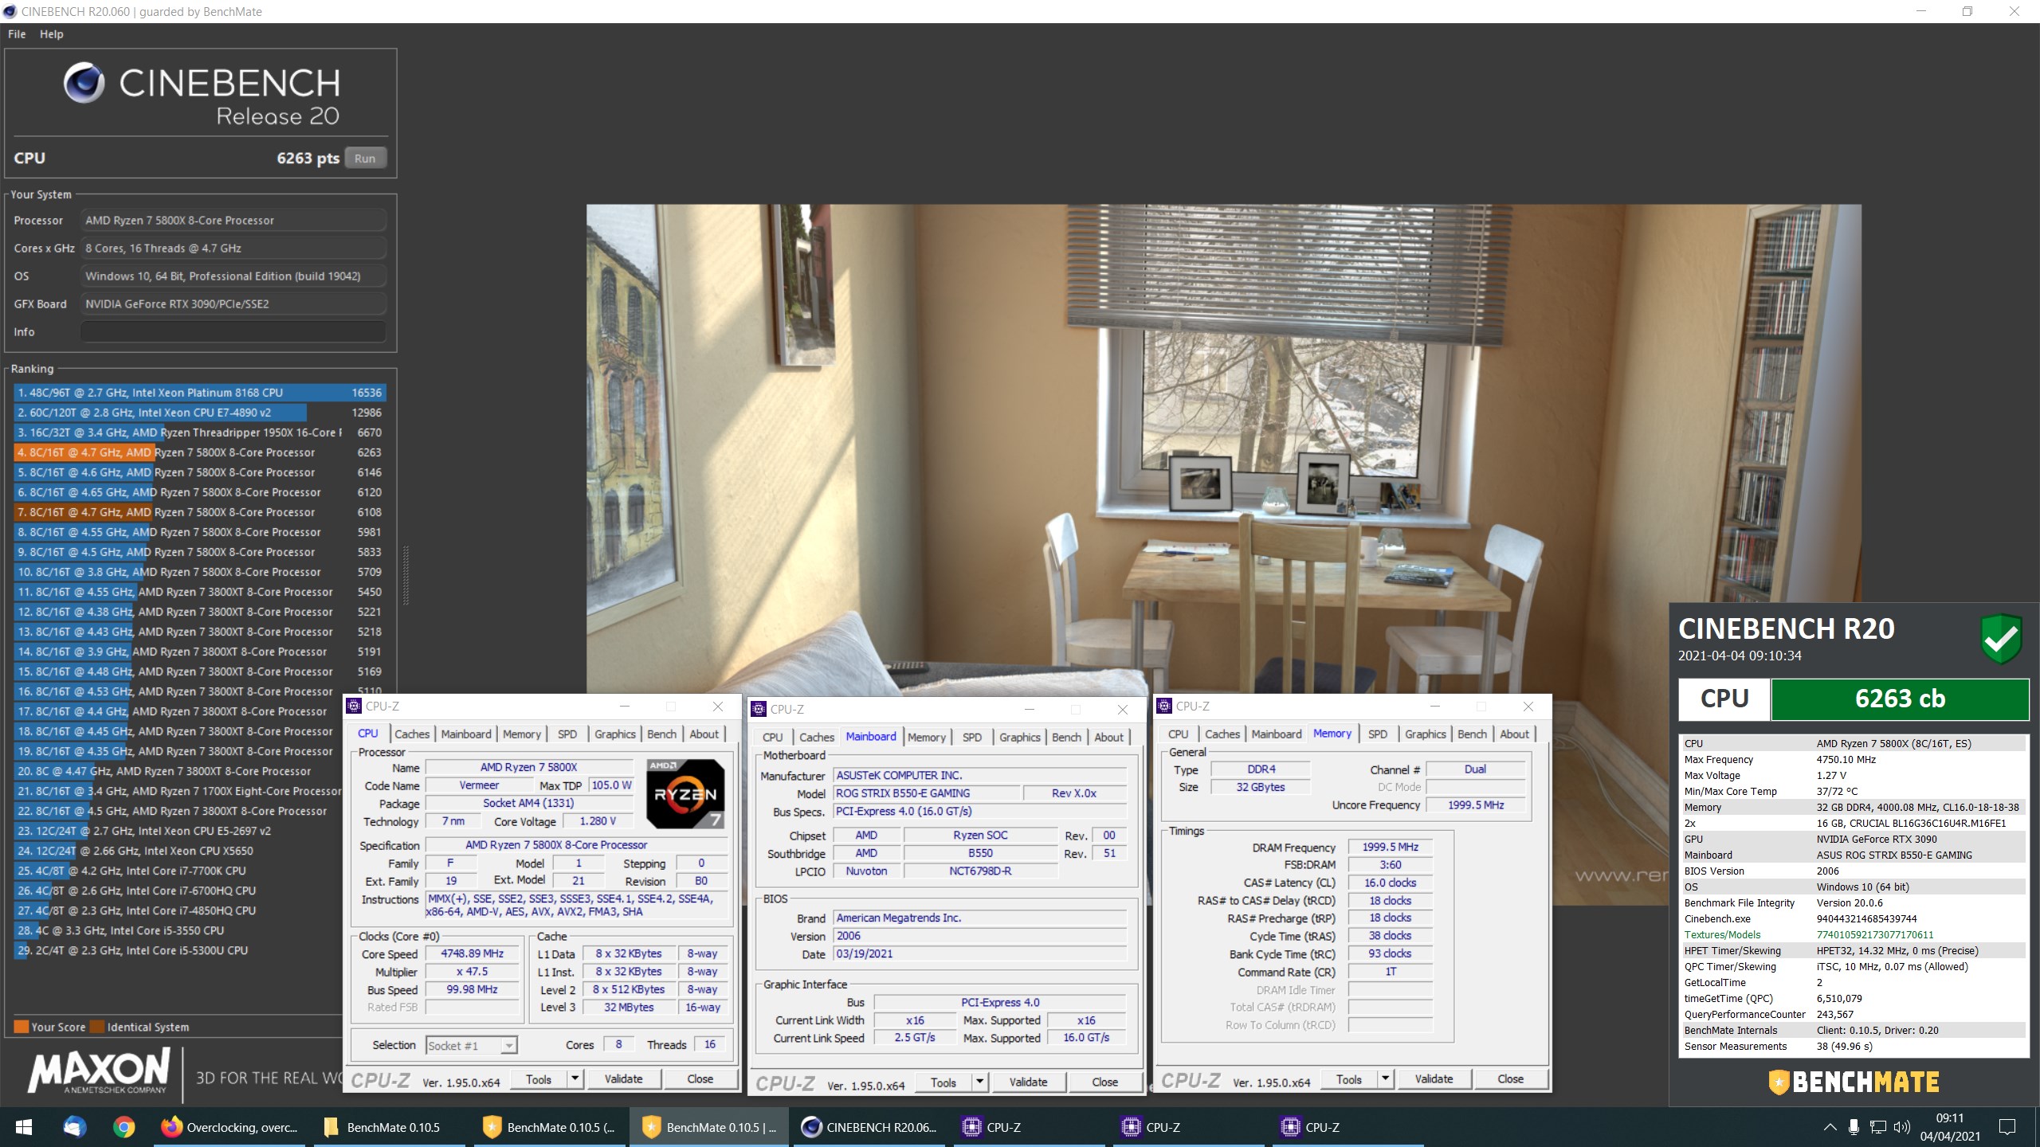Open the Windows Start menu
The height and width of the screenshot is (1147, 2040).
pyautogui.click(x=23, y=1127)
